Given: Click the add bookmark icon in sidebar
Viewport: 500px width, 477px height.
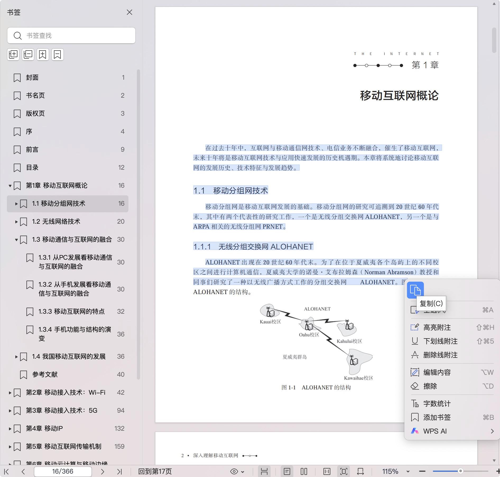Looking at the screenshot, I should pos(43,55).
